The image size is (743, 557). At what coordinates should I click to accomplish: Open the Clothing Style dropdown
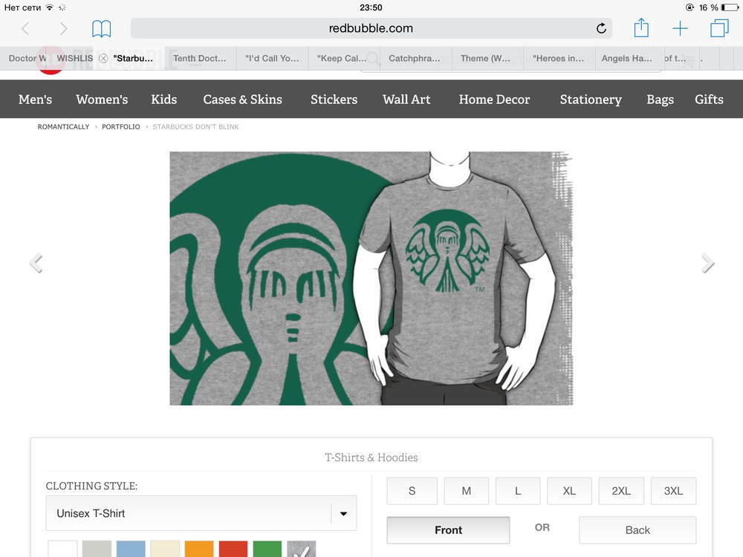(x=201, y=513)
